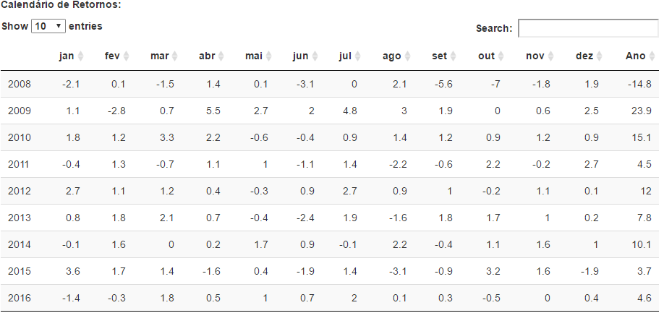Click into the Search input field
This screenshot has width=664, height=313.
(x=587, y=28)
